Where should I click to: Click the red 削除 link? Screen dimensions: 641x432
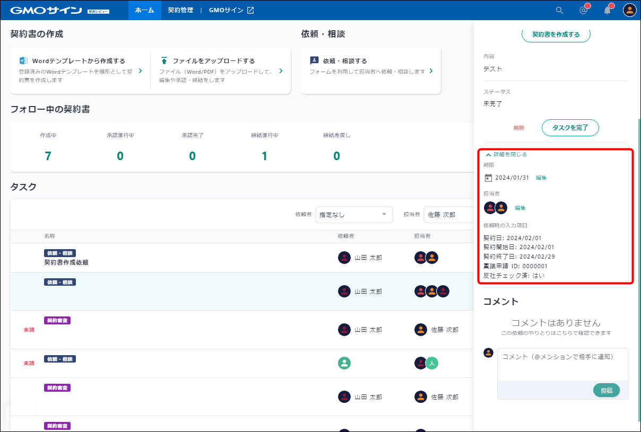(x=519, y=128)
